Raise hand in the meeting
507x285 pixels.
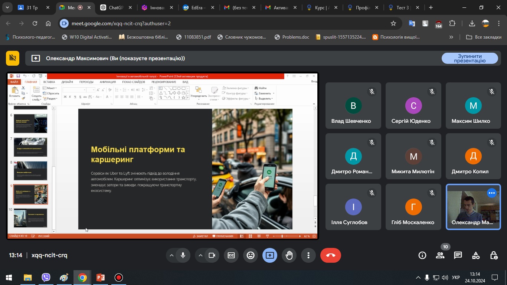pos(289,255)
